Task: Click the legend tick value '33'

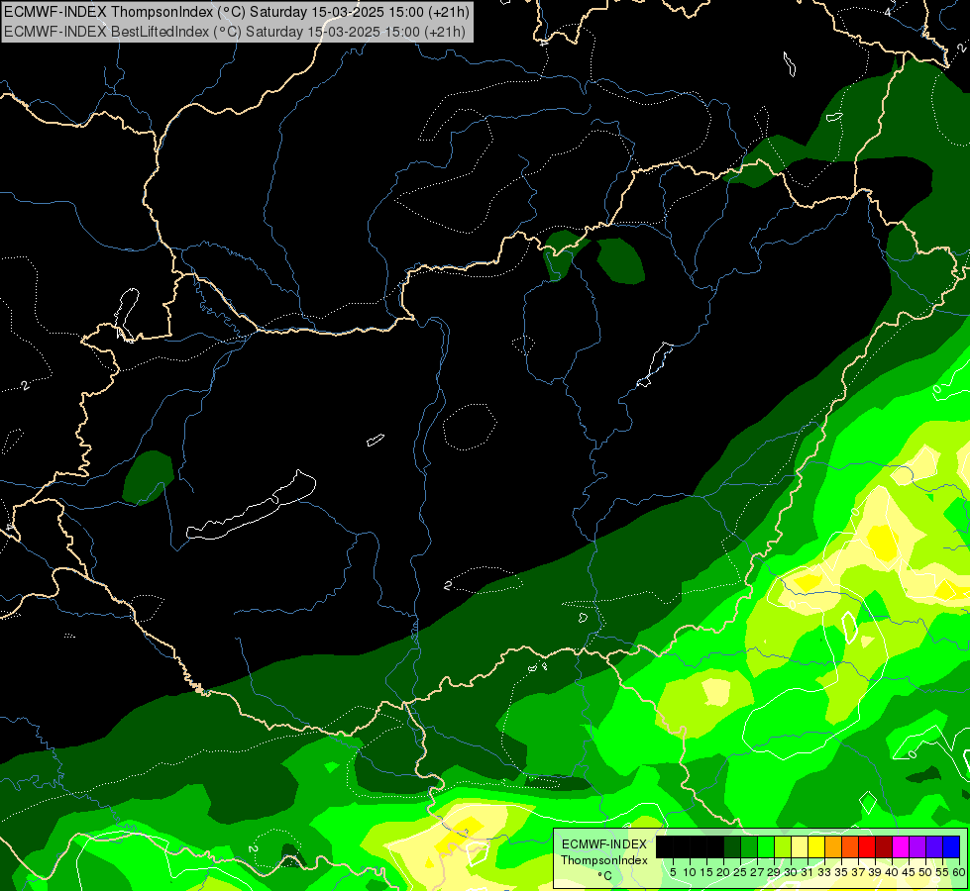Action: pos(824,872)
